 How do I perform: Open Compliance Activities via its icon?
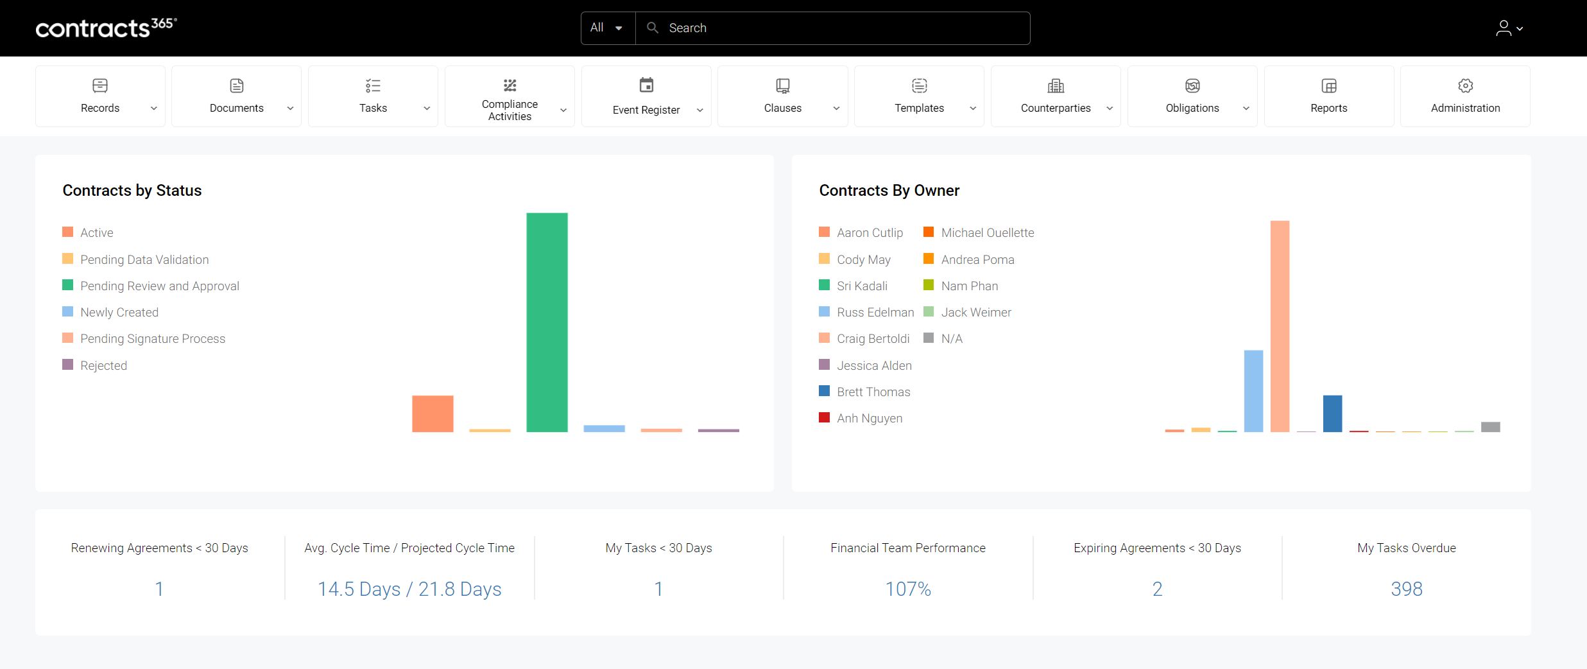point(509,85)
